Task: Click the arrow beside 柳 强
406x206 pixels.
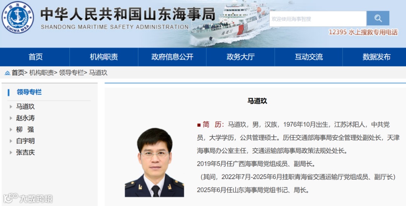Action: click(x=11, y=129)
